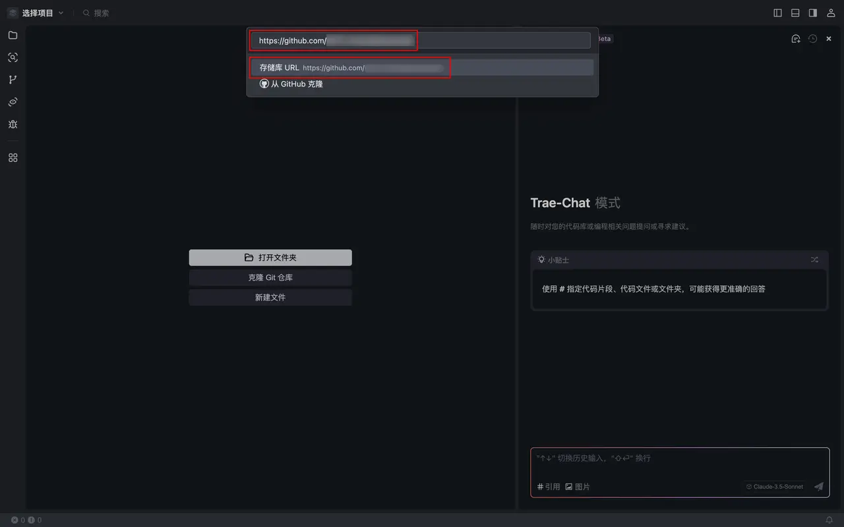
Task: Focus the repository URL input field
Action: pyautogui.click(x=421, y=40)
